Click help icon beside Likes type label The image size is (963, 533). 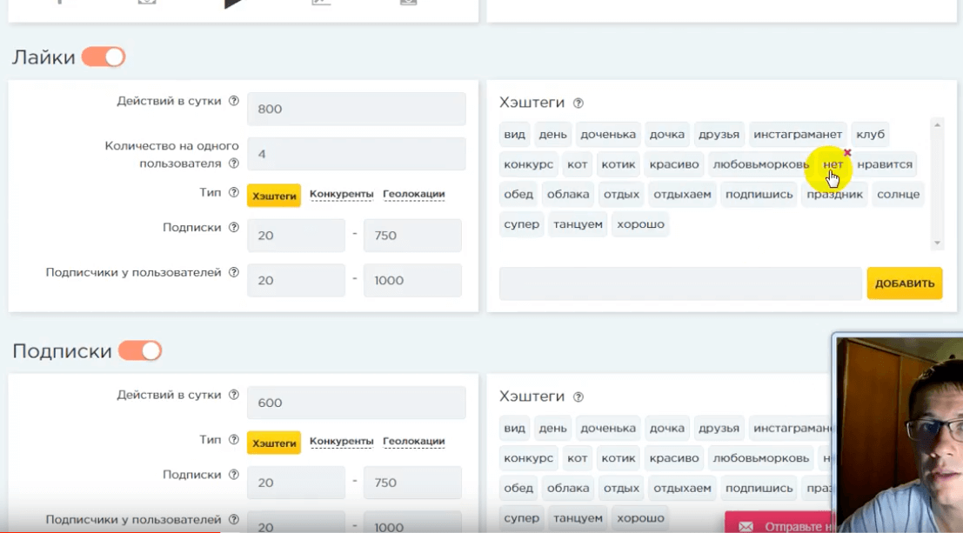coord(233,193)
